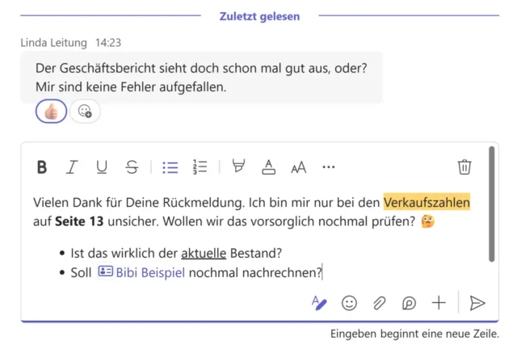
Task: Click the underlined word aktuelle
Action: [204, 253]
